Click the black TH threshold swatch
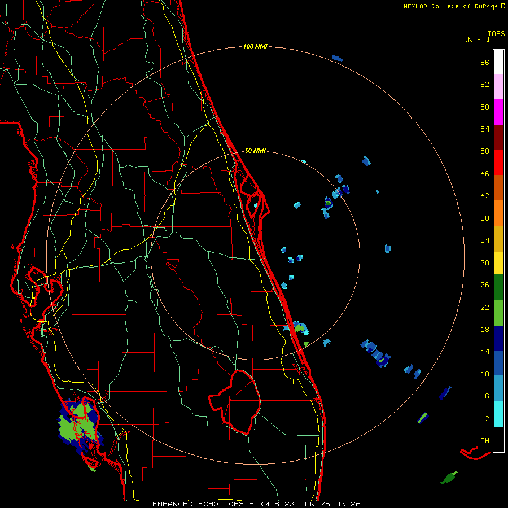This screenshot has width=508, height=508. pos(498,439)
